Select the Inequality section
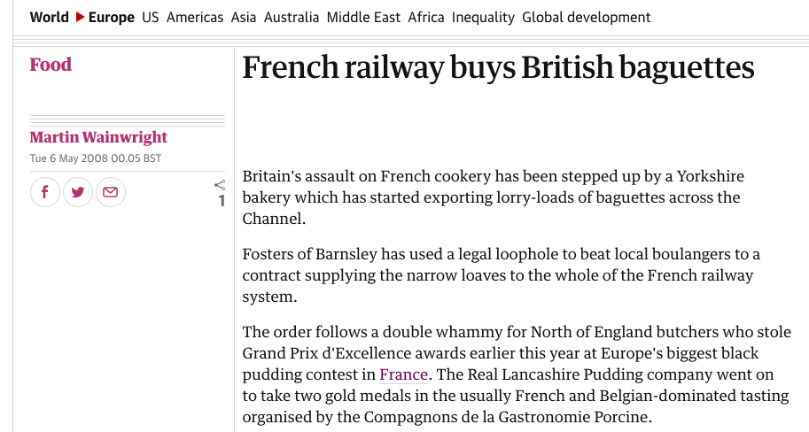Screen dimensions: 809x432 click(483, 18)
